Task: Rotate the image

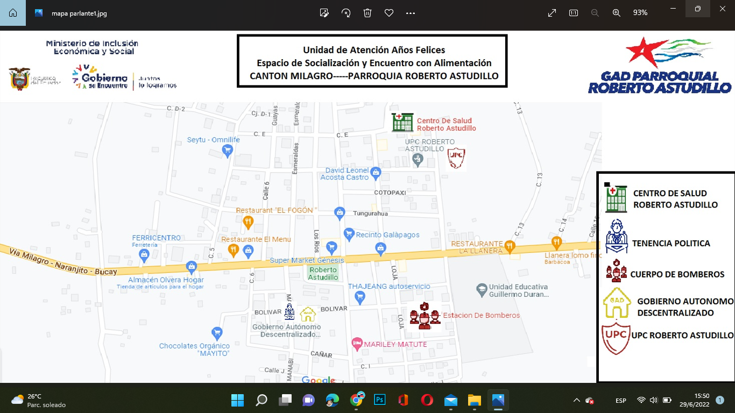Action: pos(346,13)
